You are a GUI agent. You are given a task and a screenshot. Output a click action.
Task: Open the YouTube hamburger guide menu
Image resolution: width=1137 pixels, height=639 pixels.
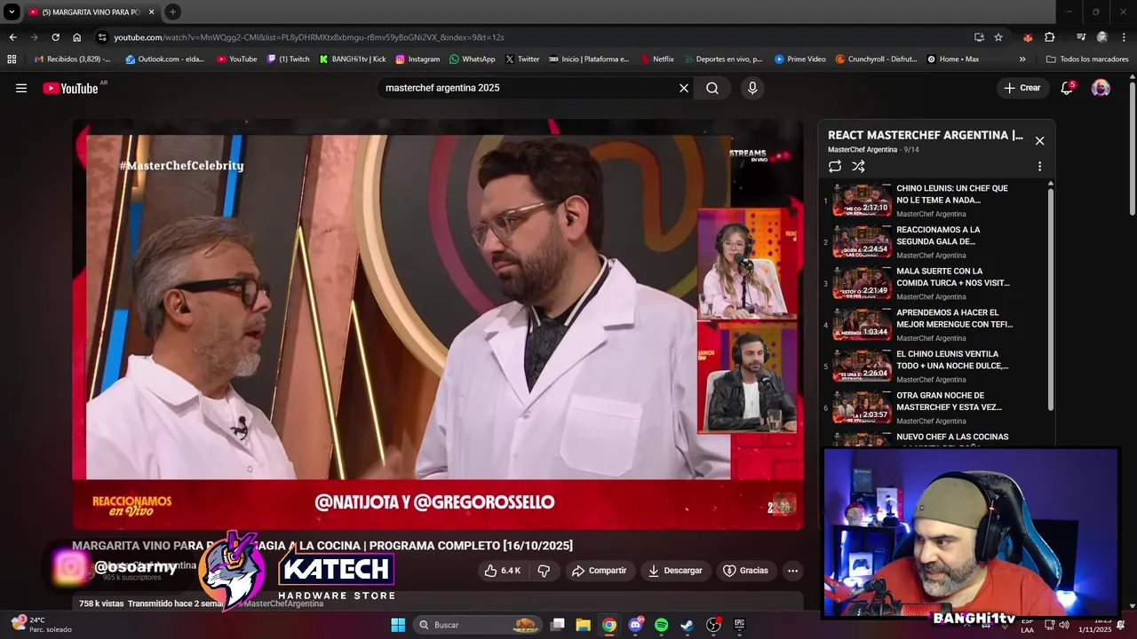[21, 88]
